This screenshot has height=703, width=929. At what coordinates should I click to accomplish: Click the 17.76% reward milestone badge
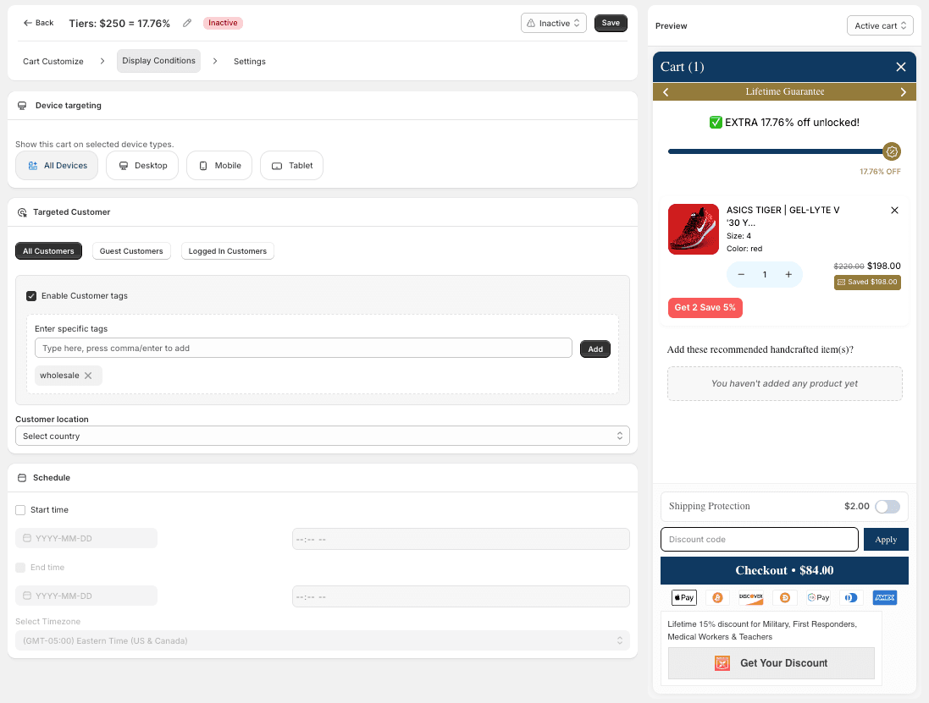click(892, 151)
